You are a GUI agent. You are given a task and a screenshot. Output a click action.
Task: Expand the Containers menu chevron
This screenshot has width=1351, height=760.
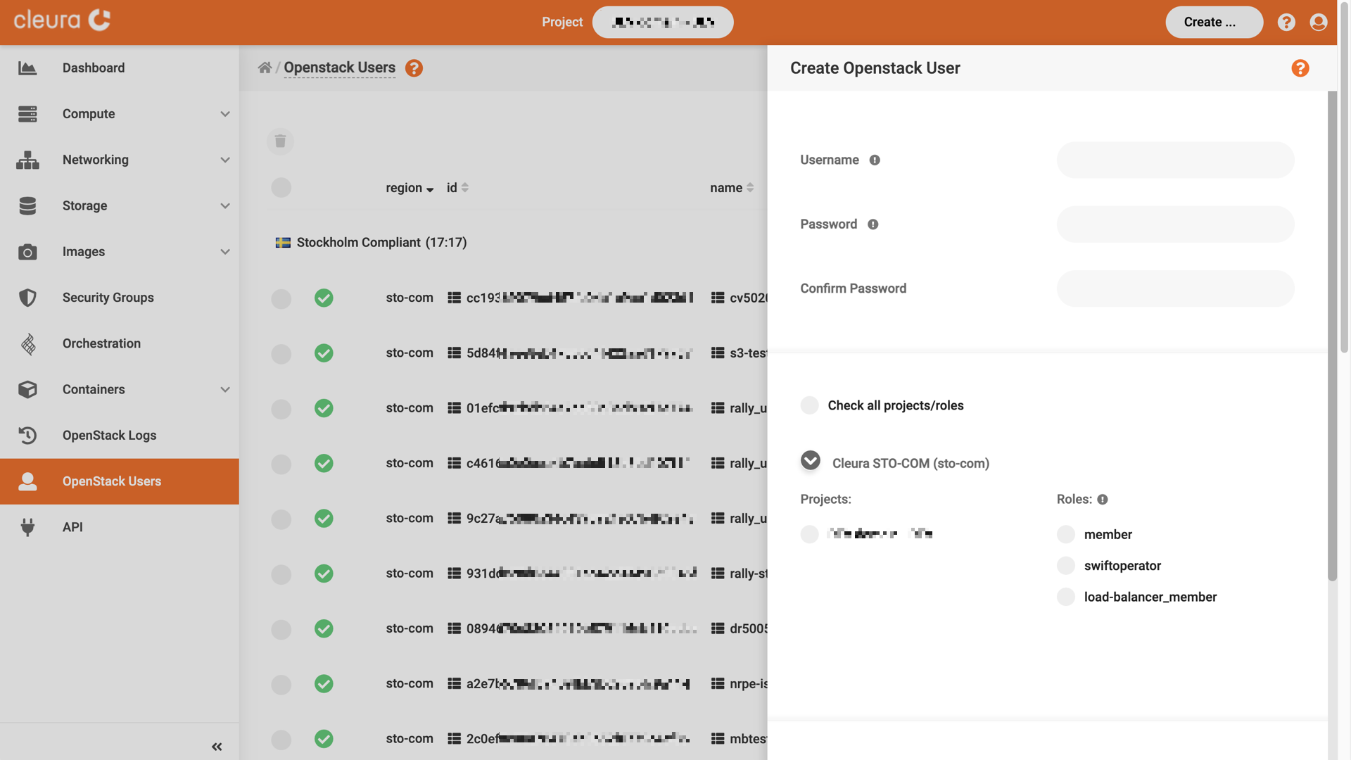point(225,390)
